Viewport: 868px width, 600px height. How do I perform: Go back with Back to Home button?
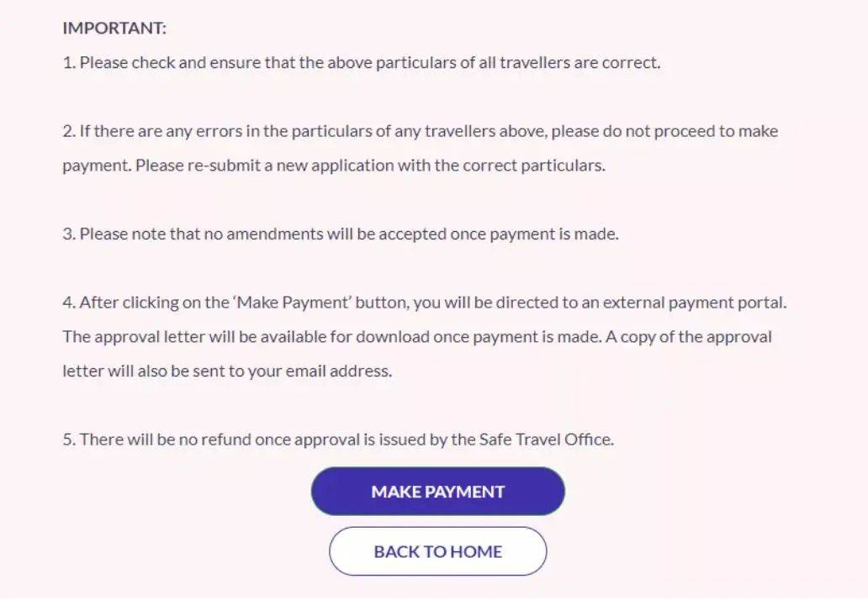coord(437,551)
